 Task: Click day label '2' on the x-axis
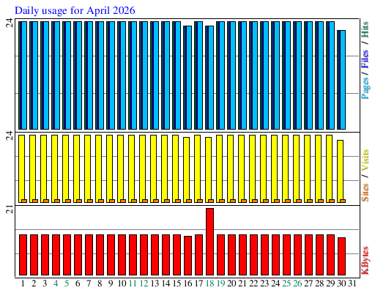pyautogui.click(x=34, y=283)
